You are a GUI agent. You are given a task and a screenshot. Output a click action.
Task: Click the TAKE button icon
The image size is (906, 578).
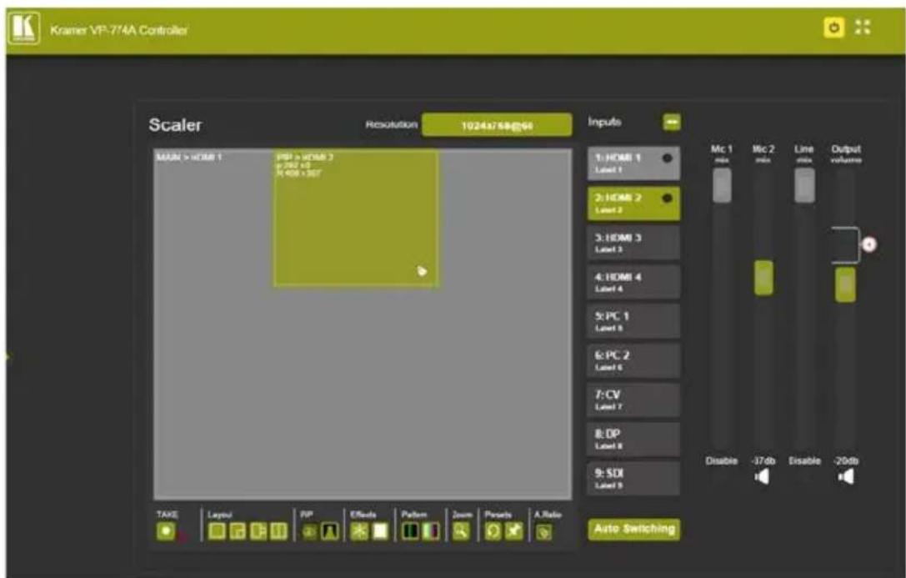167,530
